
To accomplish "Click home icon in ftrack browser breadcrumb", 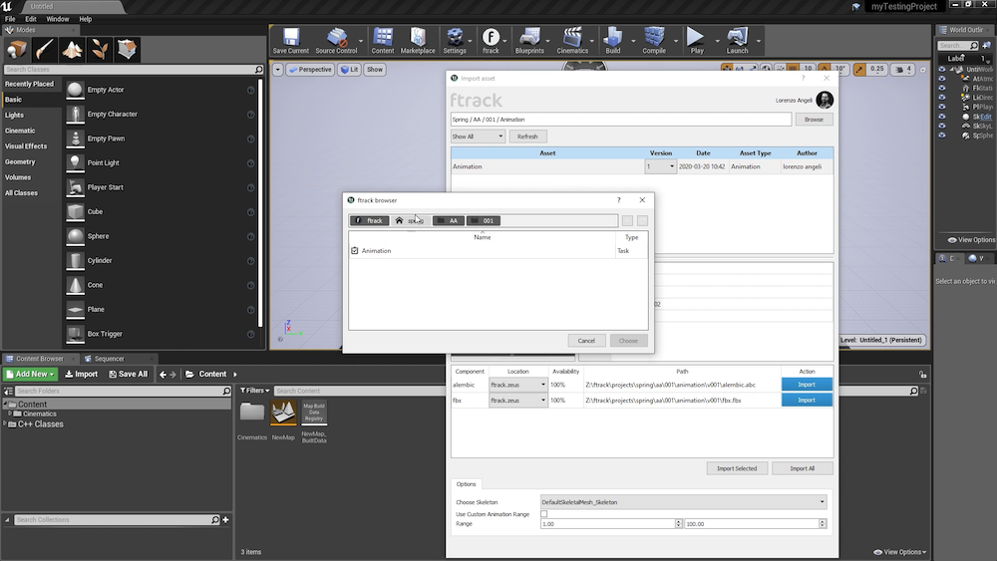I will coord(400,220).
